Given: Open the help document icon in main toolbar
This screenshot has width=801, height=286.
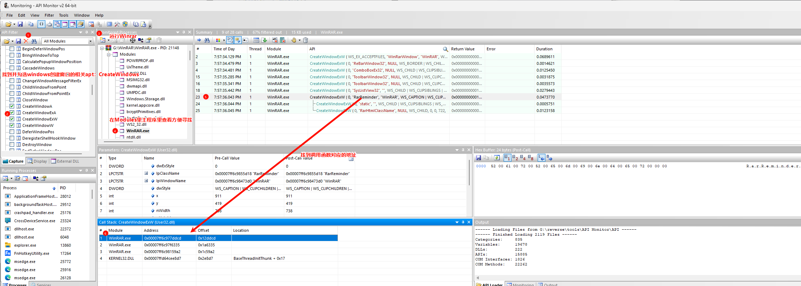Looking at the screenshot, I should point(144,24).
